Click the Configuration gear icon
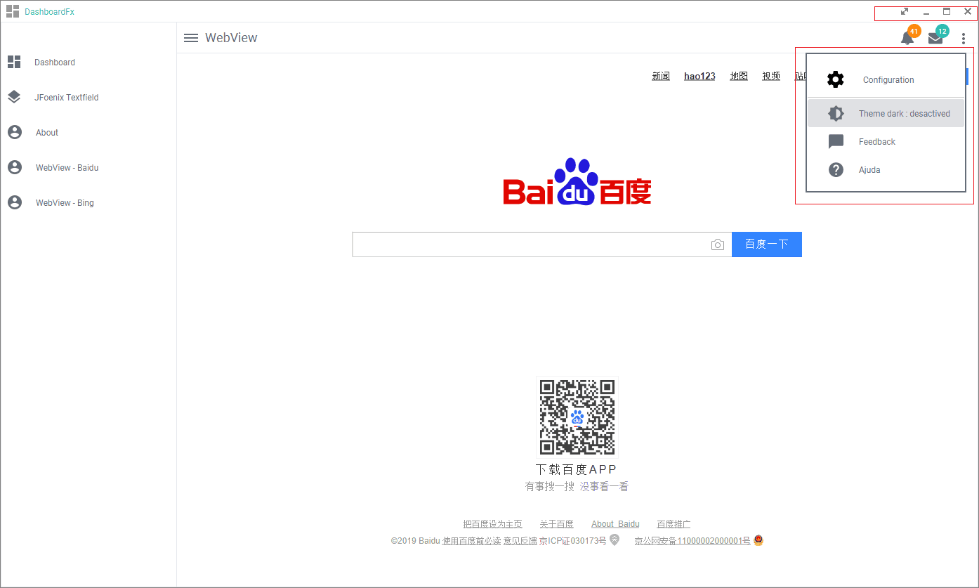This screenshot has width=979, height=588. [835, 79]
